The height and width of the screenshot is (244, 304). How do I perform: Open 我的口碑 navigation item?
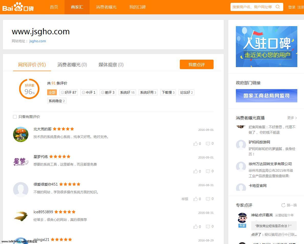pos(138,7)
